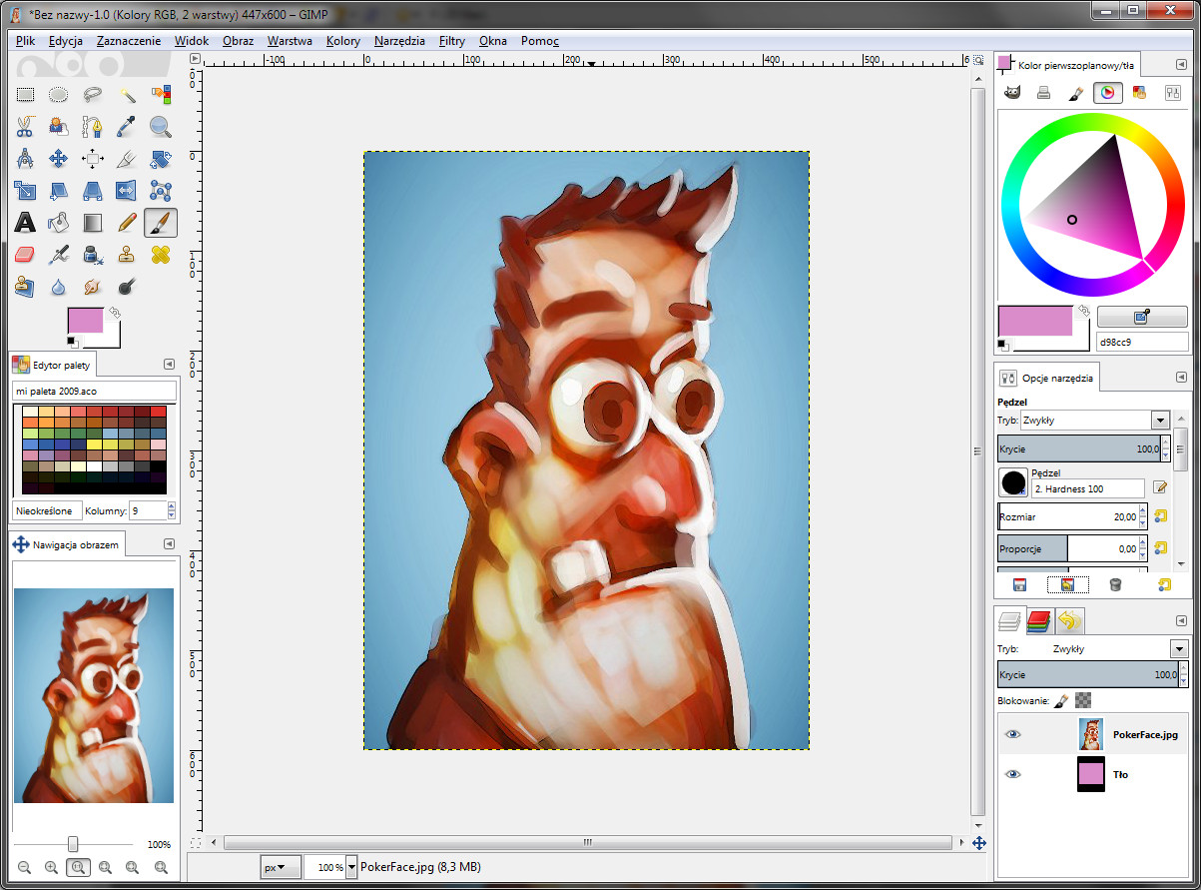Activate the Eraser tool
The height and width of the screenshot is (890, 1201).
25,254
